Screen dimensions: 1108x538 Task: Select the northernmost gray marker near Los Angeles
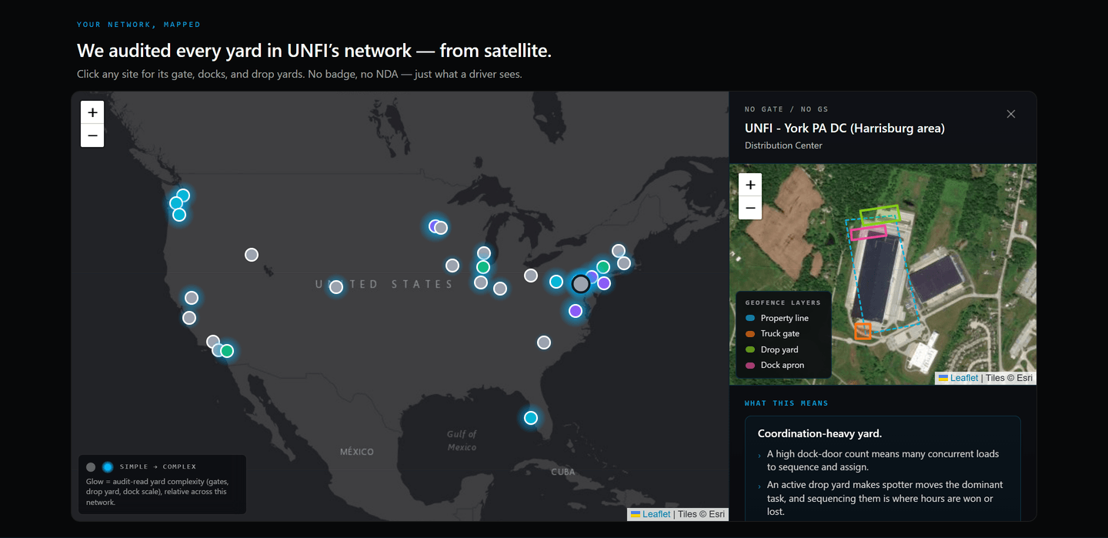[x=213, y=342]
